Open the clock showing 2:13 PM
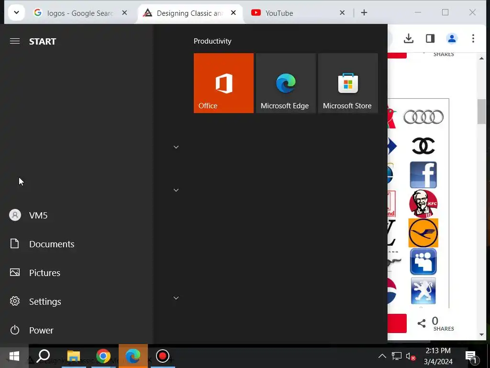 [x=438, y=356]
